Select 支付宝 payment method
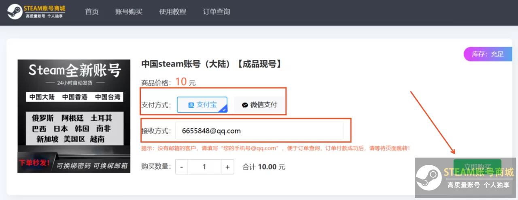Viewport: 518px width, 200px height. 202,105
